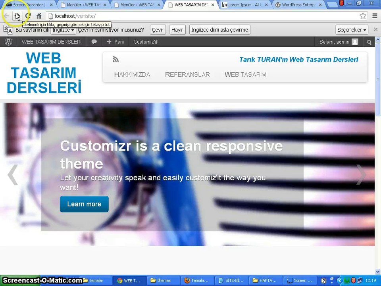Go to next slide with right arrow
Viewport: 381px width, 286px height.
pyautogui.click(x=361, y=175)
